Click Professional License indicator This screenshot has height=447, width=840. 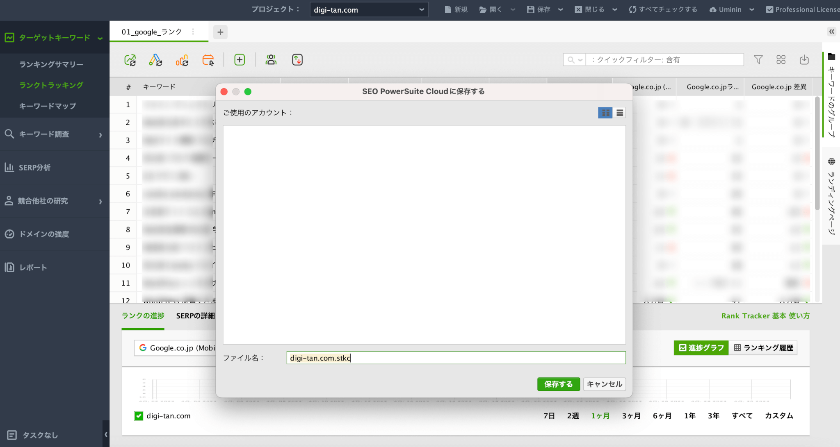803,9
